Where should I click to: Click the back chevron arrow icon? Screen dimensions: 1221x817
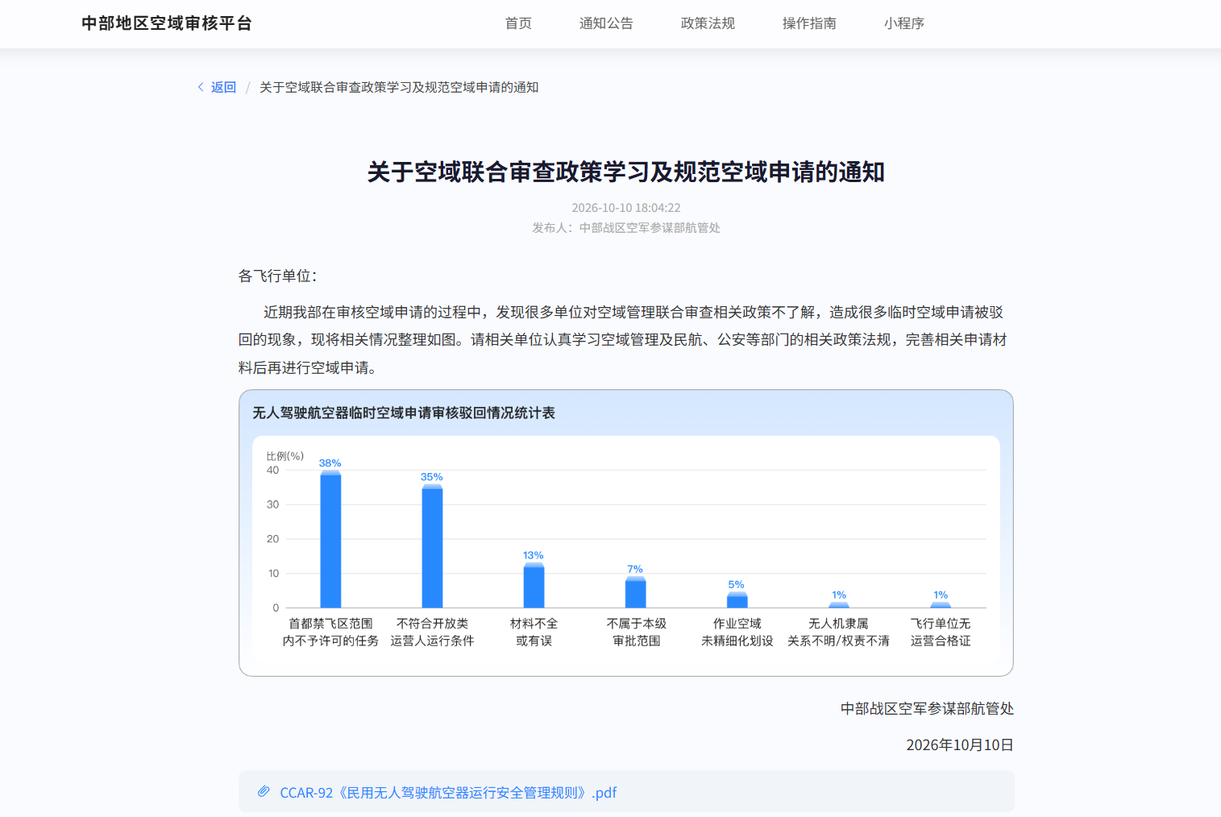[201, 87]
